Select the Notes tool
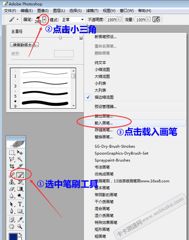The image size is (189, 240). [12, 220]
